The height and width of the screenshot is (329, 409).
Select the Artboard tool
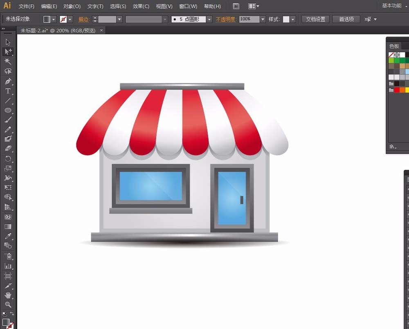point(8,276)
